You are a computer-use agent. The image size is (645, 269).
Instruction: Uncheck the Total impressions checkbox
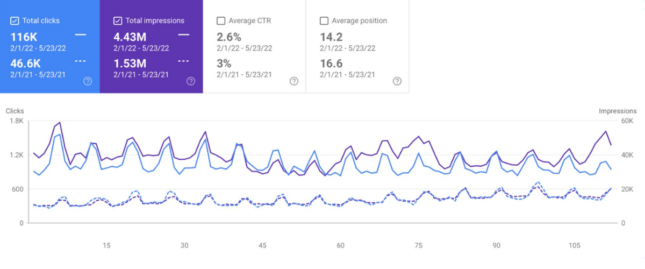pos(118,21)
